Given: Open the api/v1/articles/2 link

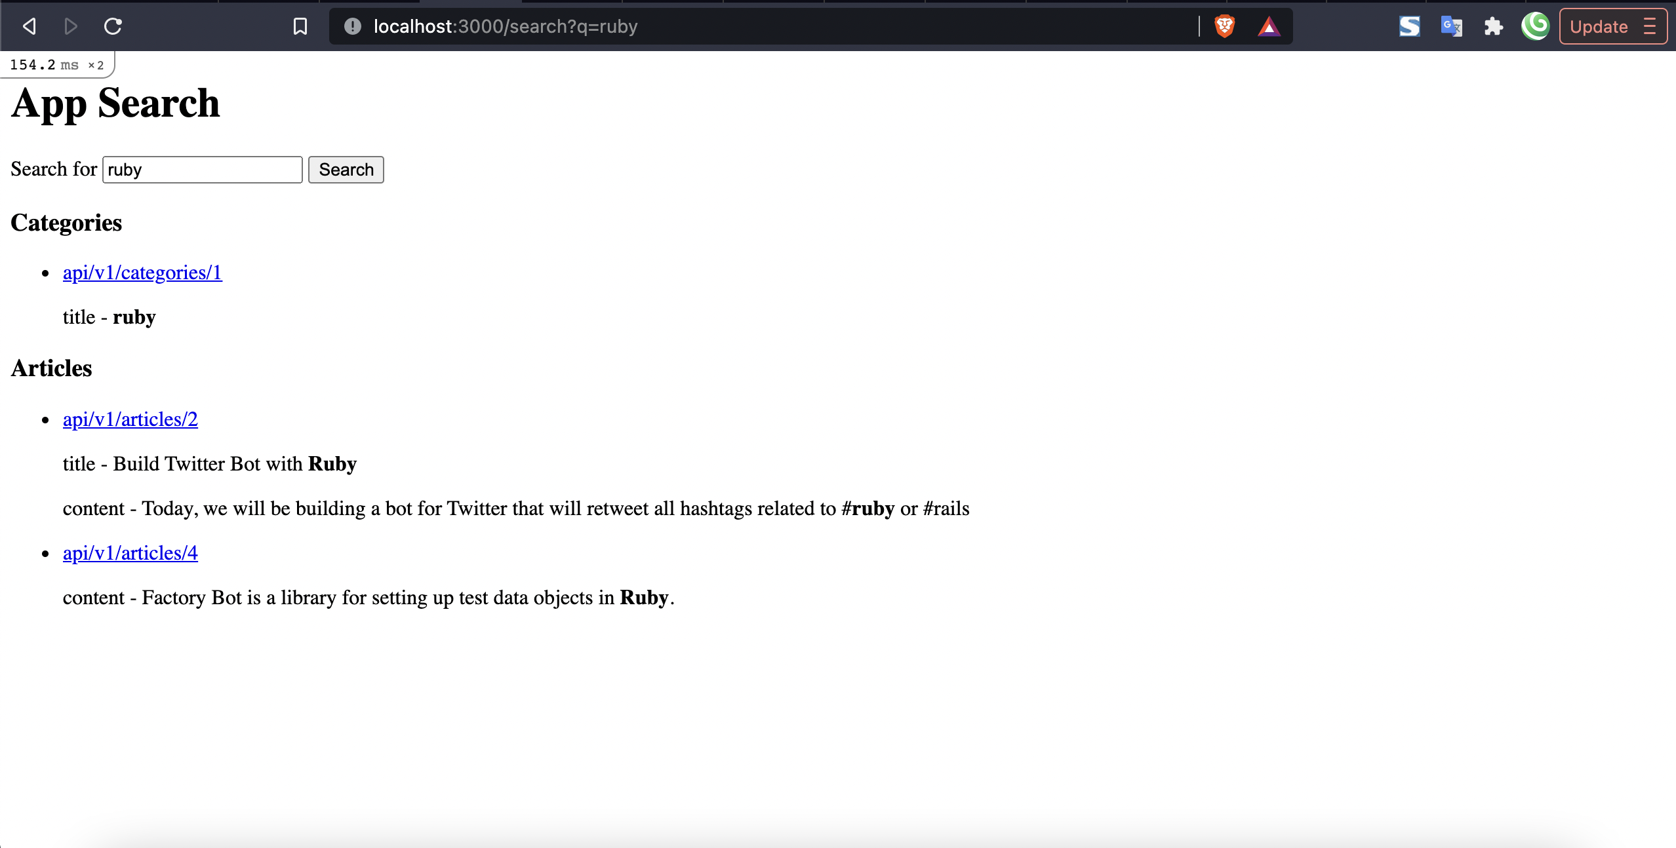Looking at the screenshot, I should (x=130, y=419).
